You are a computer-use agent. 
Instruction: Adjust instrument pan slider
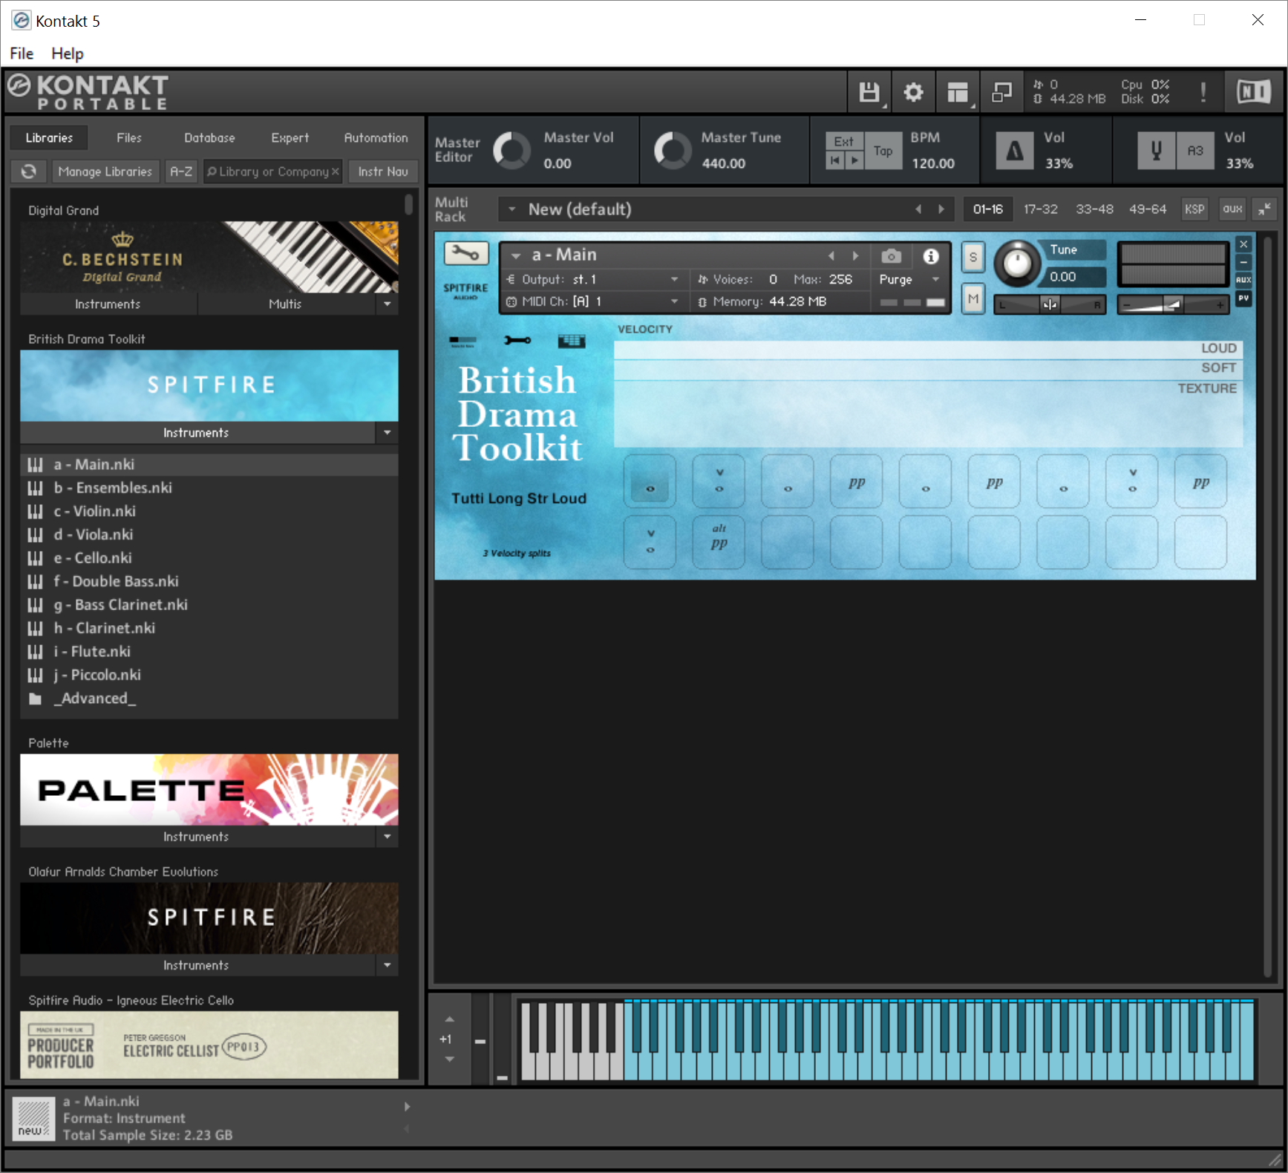1050,304
